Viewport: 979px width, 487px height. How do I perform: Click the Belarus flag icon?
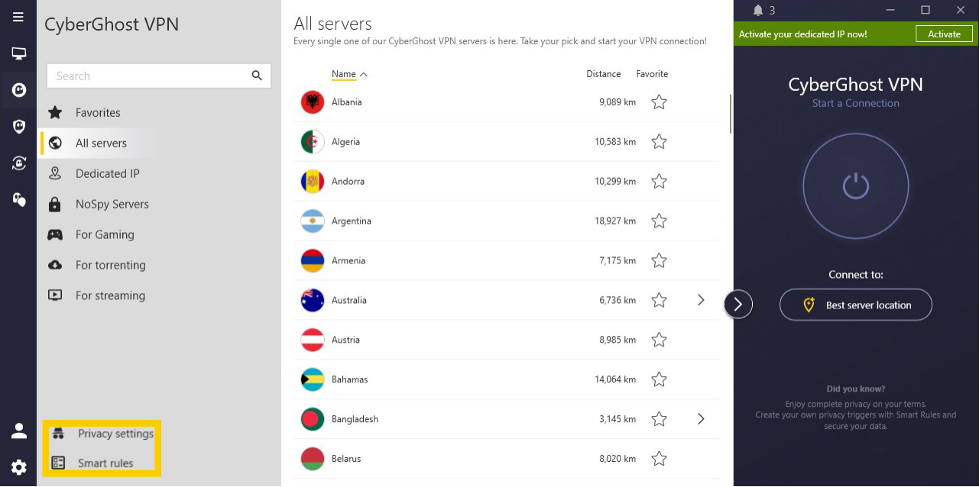[313, 459]
